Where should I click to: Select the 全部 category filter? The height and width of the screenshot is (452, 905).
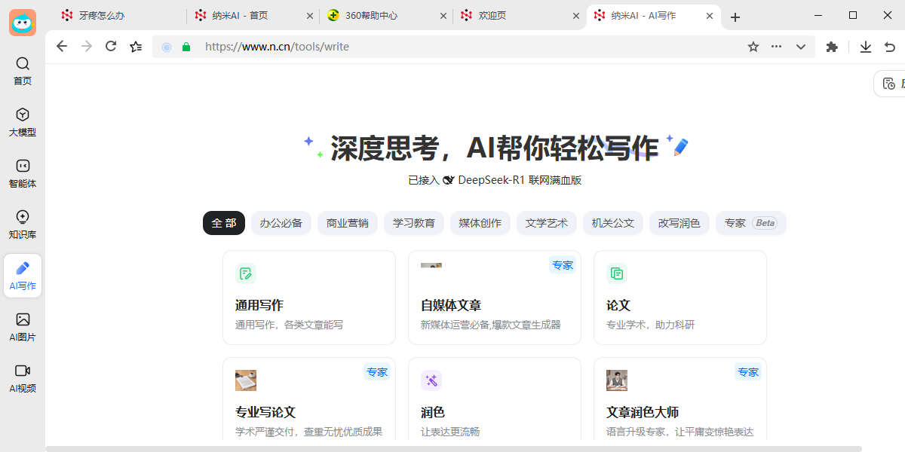point(224,223)
